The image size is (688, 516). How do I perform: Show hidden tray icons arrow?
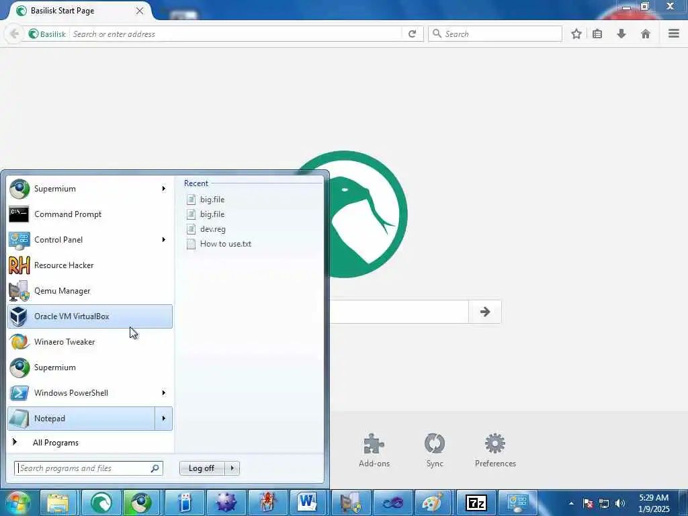point(571,503)
